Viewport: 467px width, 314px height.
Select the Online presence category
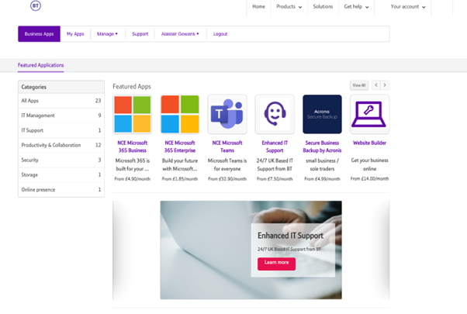coord(61,190)
